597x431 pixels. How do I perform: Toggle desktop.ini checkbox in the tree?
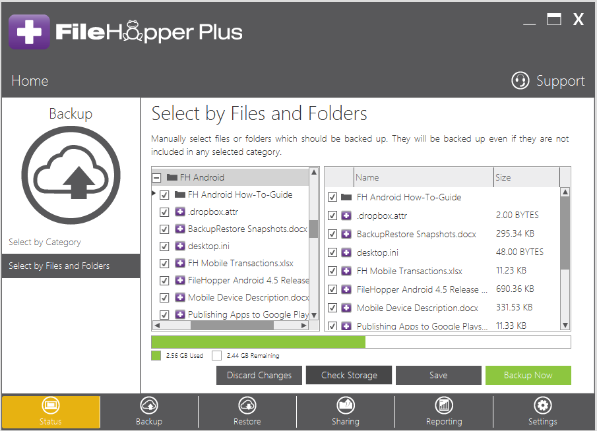(x=164, y=246)
